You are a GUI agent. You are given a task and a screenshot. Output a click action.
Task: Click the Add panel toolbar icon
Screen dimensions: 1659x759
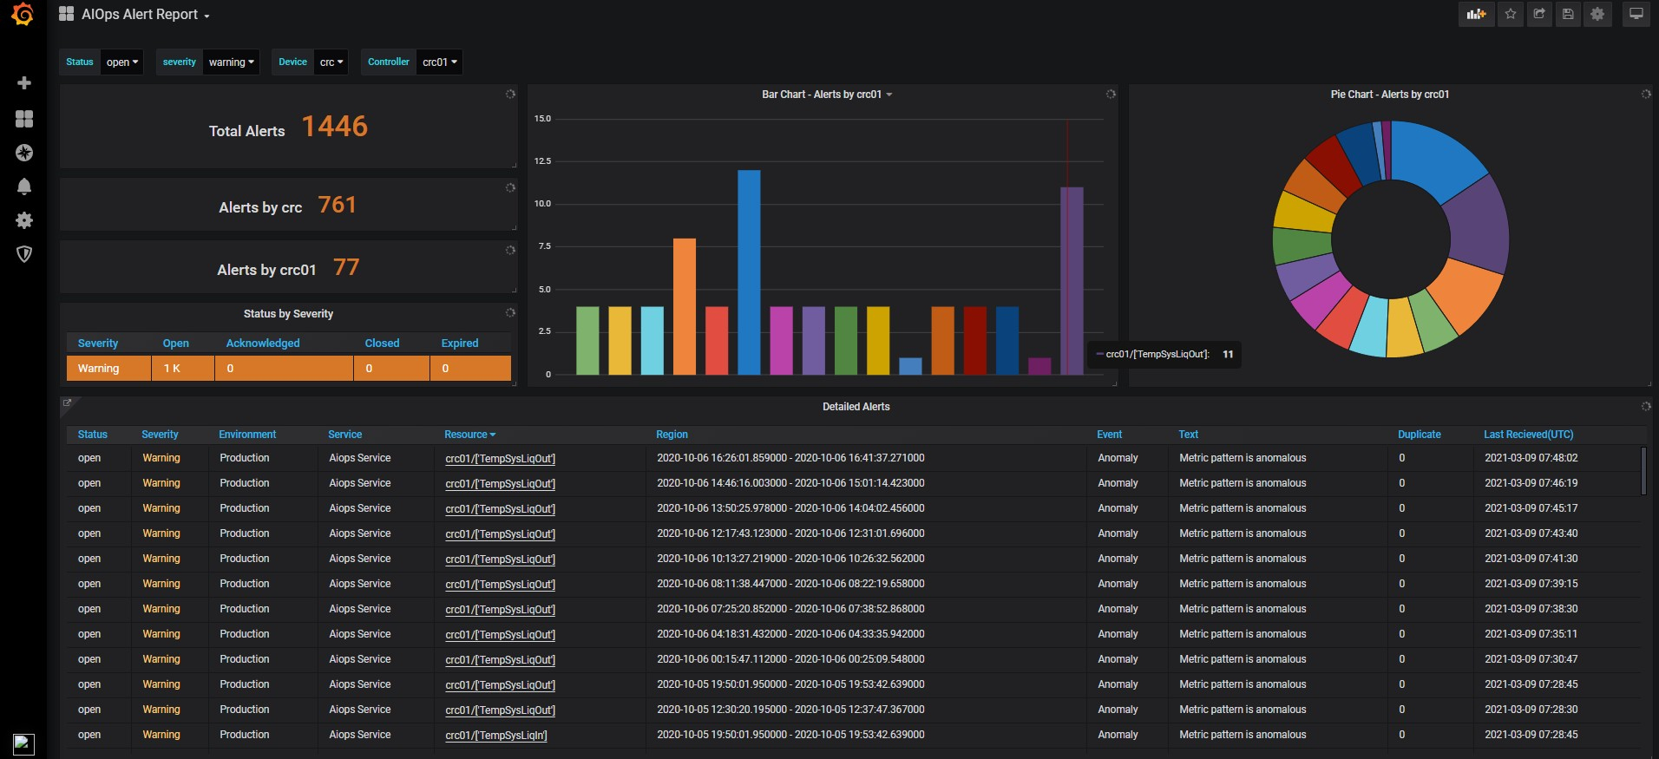click(1476, 15)
